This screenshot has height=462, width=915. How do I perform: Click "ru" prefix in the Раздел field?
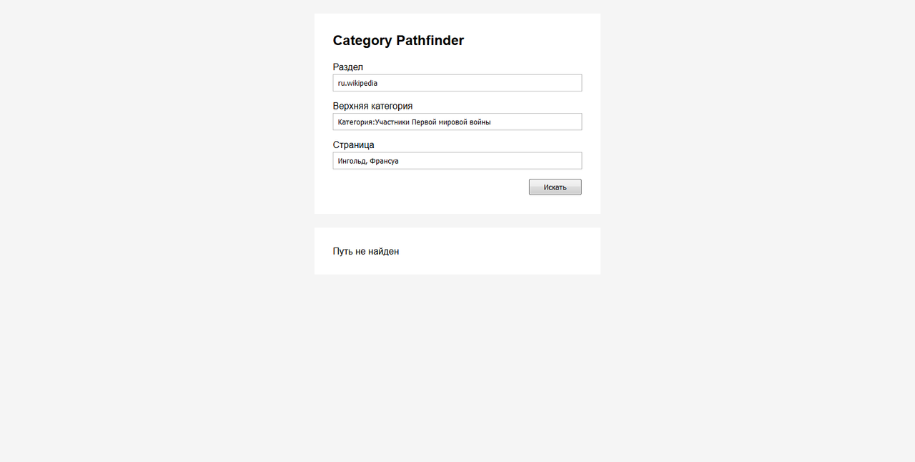341,83
